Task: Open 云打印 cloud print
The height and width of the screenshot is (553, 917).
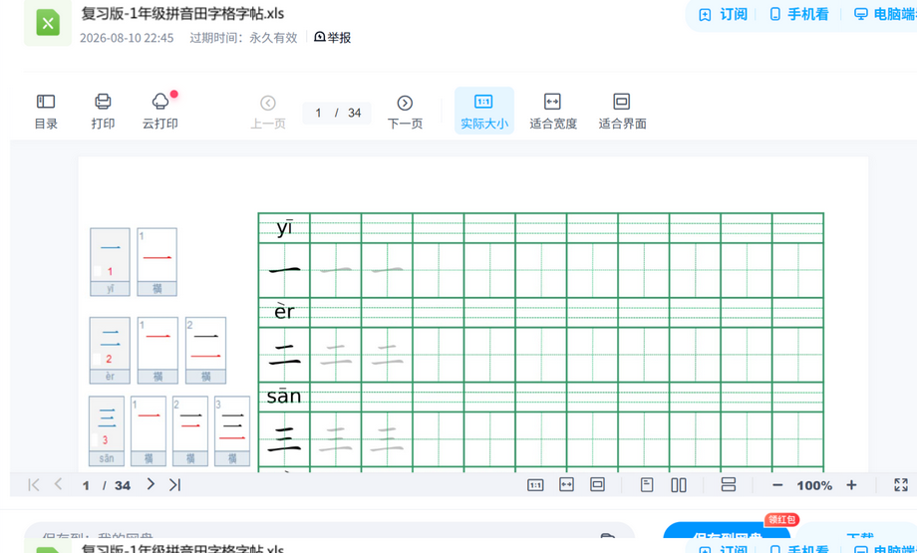Action: point(160,111)
